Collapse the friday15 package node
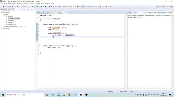Screen dimensions: 174x97 5,16
